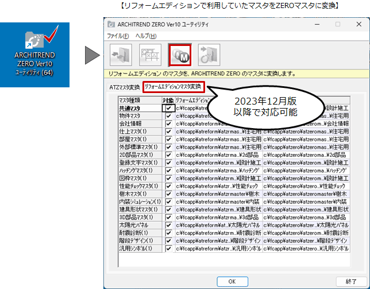
Task: Select the master conversion M toolbar icon
Action: click(180, 55)
